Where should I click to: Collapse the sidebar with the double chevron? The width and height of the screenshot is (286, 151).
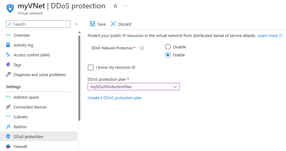tap(77, 24)
